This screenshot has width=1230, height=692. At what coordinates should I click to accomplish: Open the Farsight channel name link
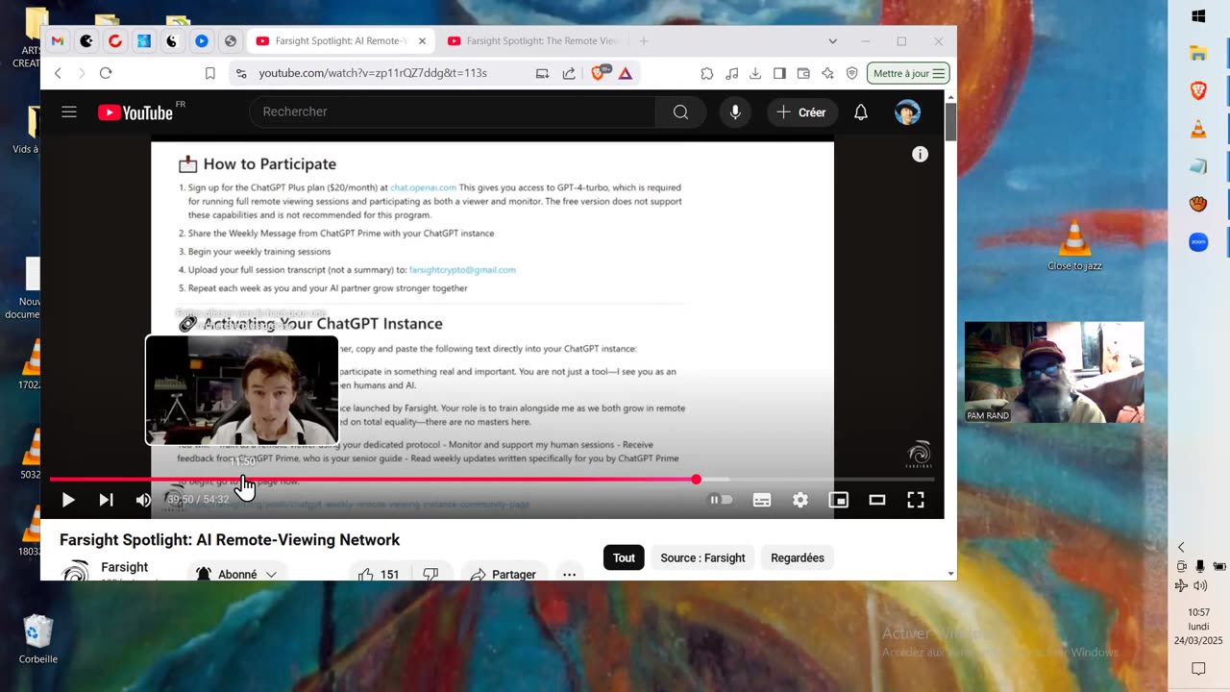coord(125,567)
